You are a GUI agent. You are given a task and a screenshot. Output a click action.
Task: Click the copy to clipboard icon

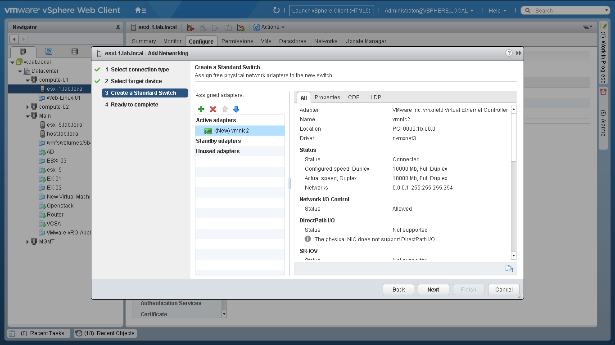(x=509, y=269)
